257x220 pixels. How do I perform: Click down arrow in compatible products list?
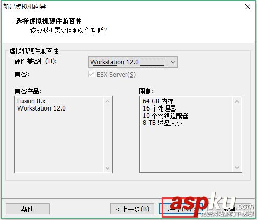[x=107, y=168]
